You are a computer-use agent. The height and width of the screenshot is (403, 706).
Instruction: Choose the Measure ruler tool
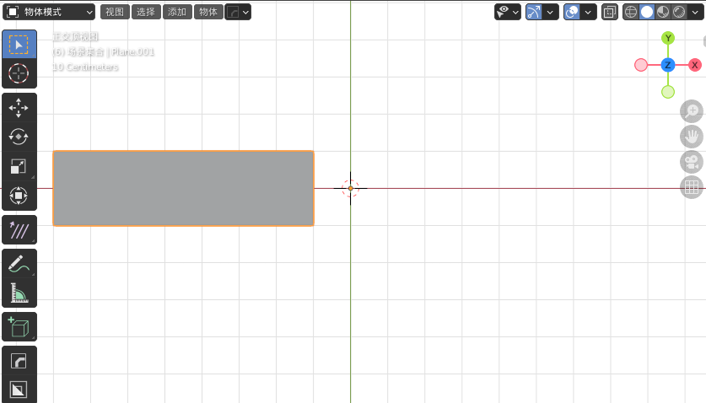coord(19,293)
